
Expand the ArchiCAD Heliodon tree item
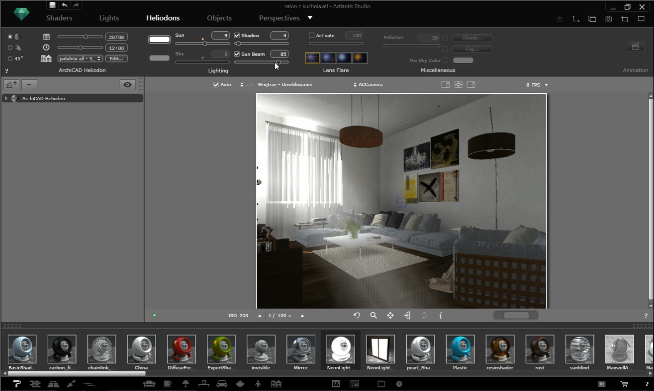click(6, 98)
